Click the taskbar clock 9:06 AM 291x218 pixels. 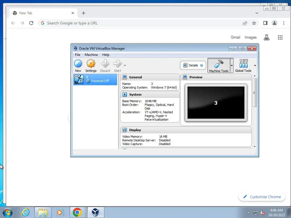(276, 210)
